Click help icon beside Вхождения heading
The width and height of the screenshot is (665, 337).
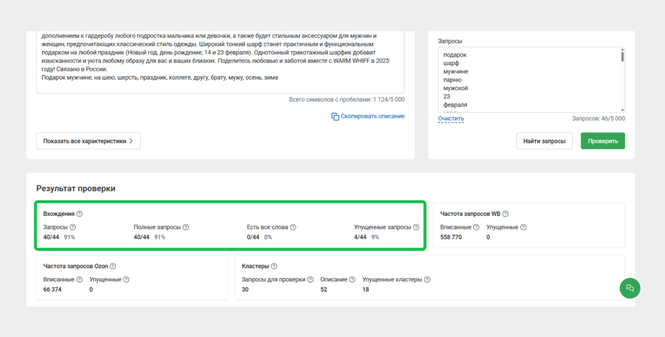[80, 214]
